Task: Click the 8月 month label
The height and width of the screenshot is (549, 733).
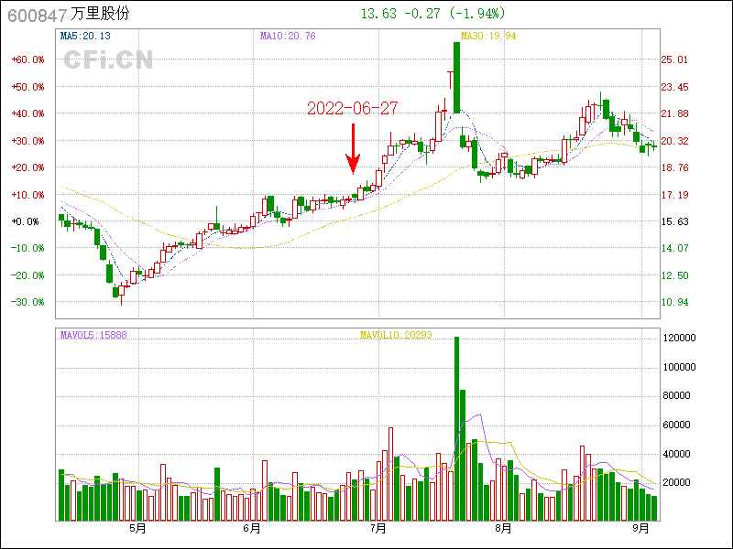Action: (503, 529)
